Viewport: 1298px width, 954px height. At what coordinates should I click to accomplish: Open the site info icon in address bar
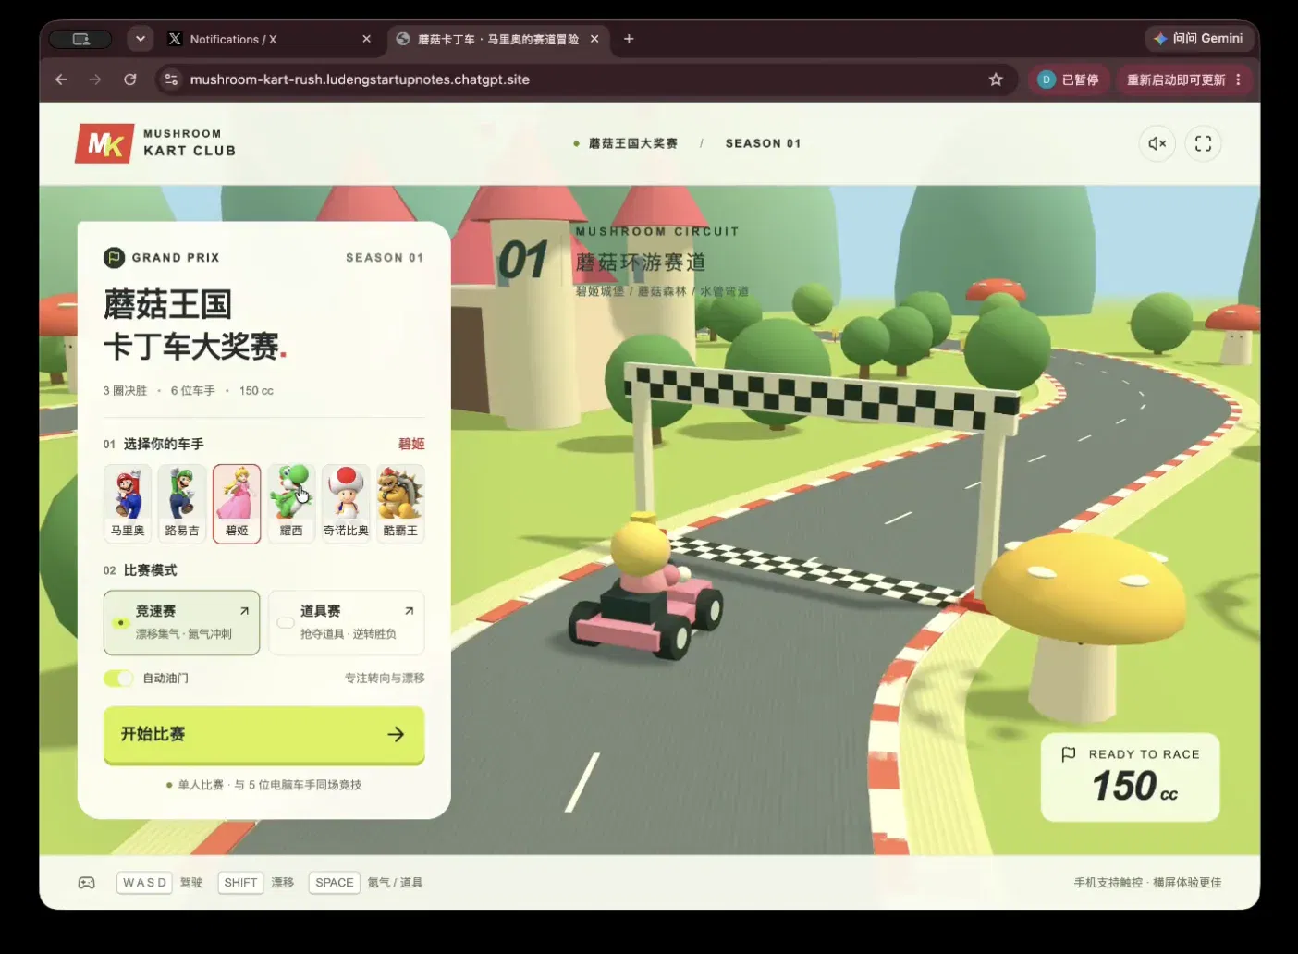tap(171, 79)
